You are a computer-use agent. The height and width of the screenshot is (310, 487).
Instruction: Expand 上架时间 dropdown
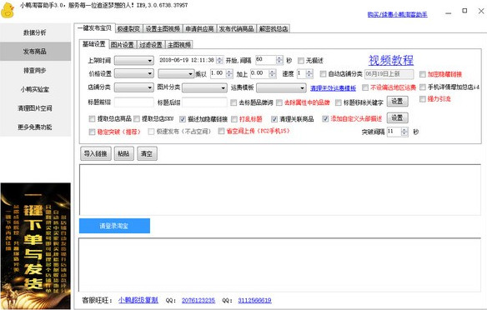coord(134,60)
